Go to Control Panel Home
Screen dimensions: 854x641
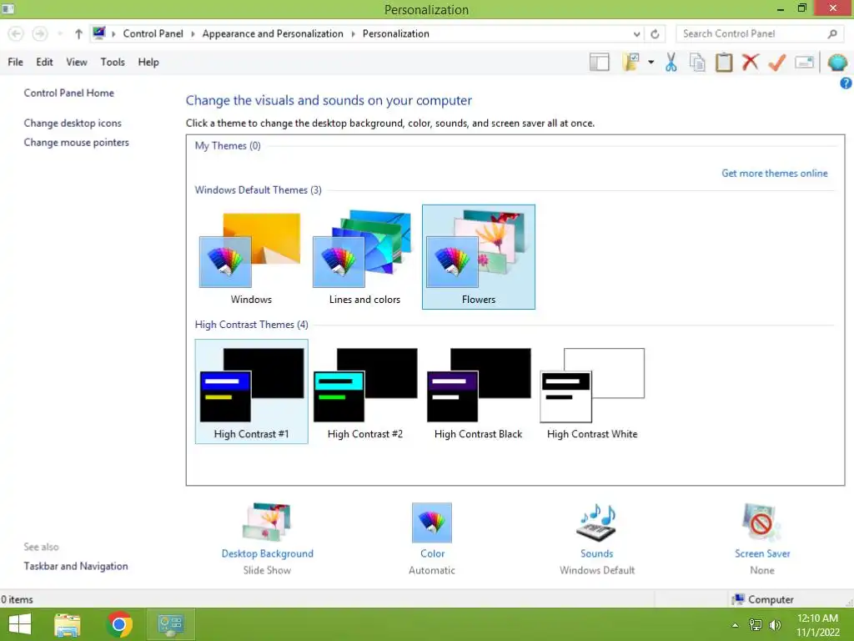coord(68,93)
